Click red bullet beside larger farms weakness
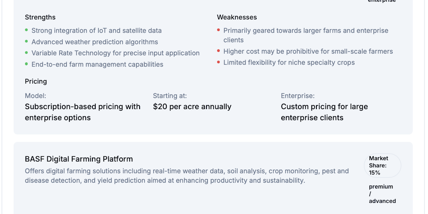The height and width of the screenshot is (214, 428). (x=218, y=30)
